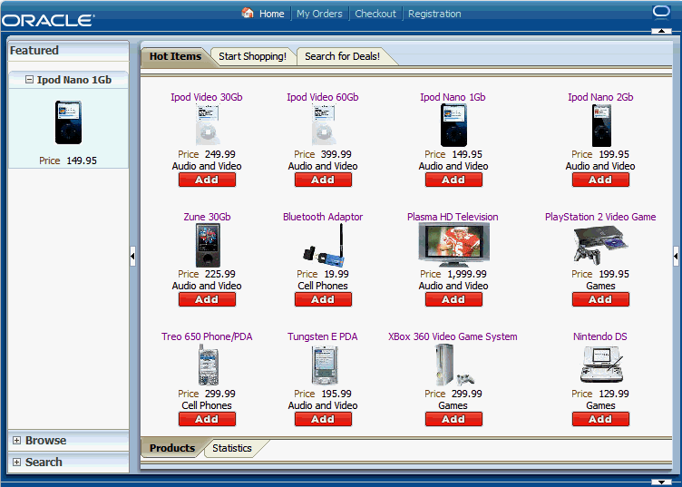Add Zune 30Gb to cart

(x=207, y=299)
